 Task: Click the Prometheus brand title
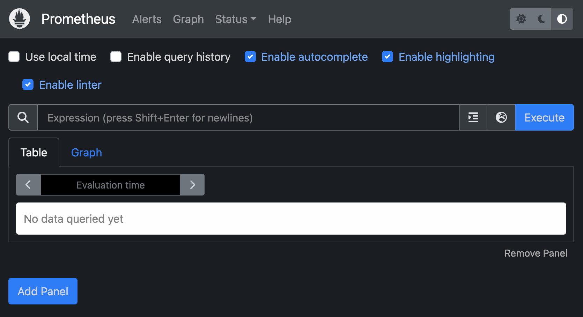(78, 19)
